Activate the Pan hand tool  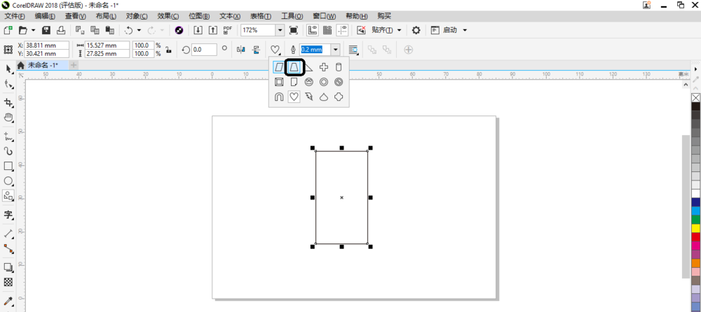[8, 118]
